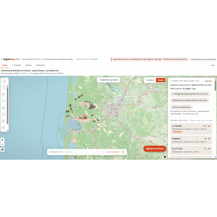This screenshot has height=217, width=217.
Task: Open the Saint-Cyr-sur-Loire location selector
Action: pyautogui.click(x=108, y=80)
